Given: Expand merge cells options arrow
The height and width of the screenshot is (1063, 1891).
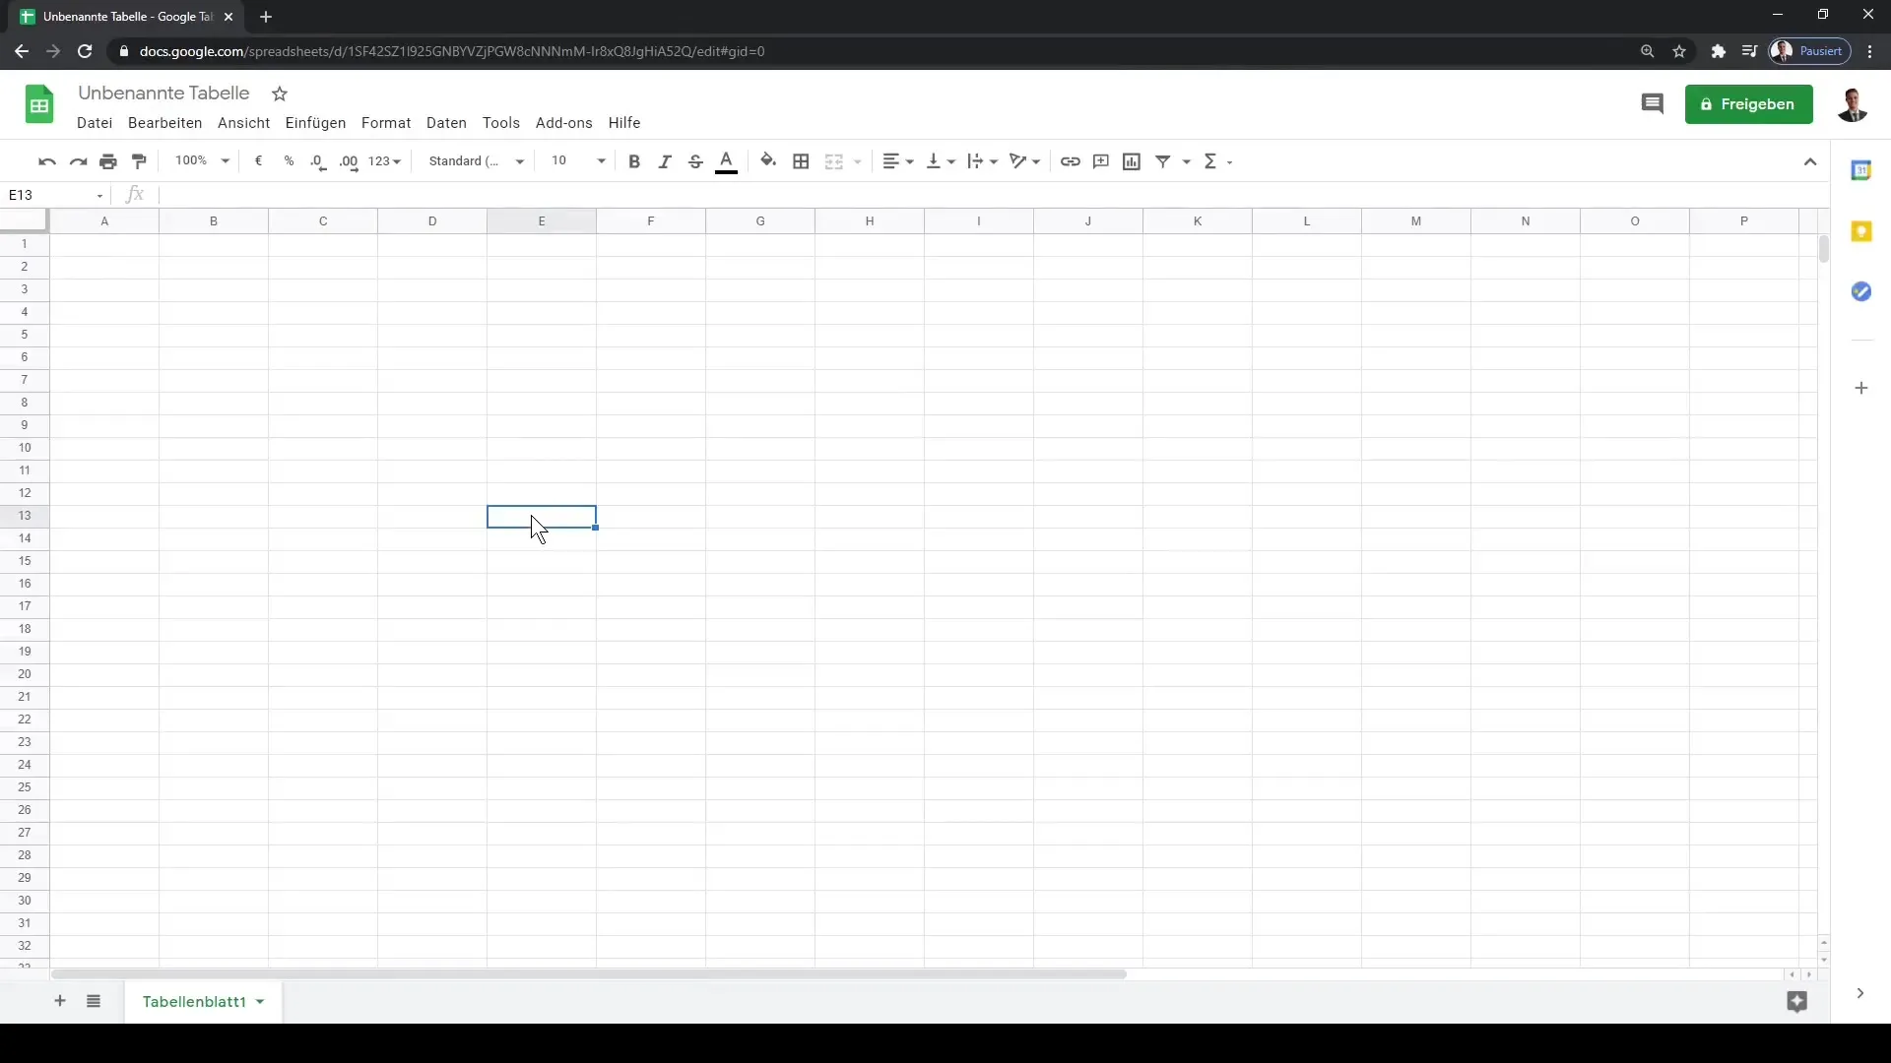Looking at the screenshot, I should pos(858,161).
